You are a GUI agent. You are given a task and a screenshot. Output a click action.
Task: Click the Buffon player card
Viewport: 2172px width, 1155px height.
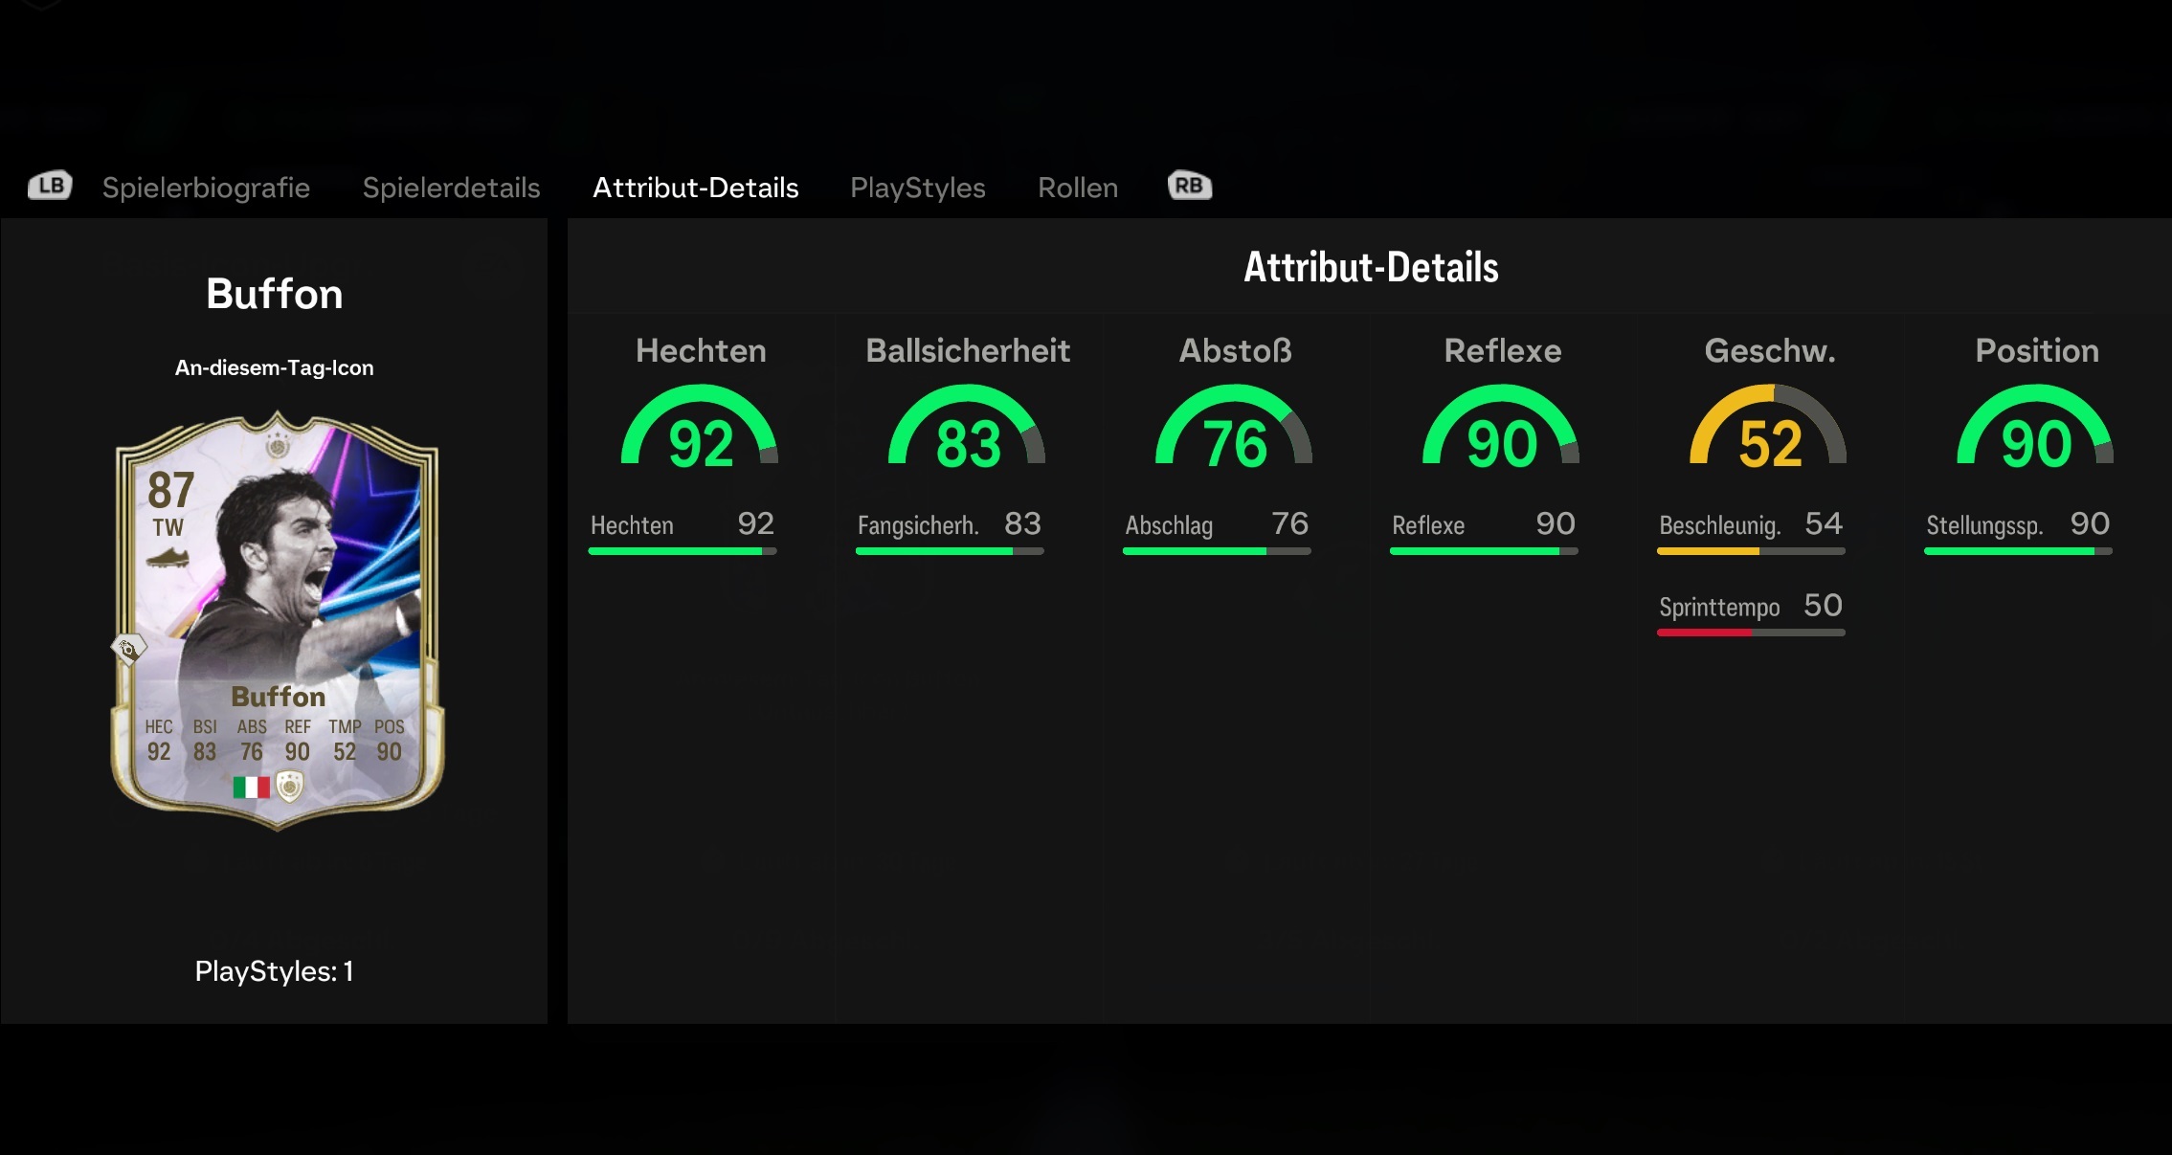(x=277, y=620)
